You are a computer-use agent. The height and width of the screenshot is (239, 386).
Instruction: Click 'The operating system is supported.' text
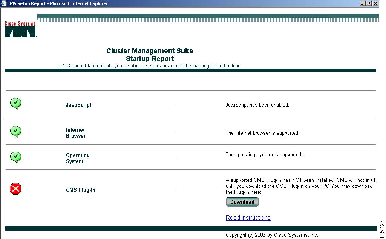[x=264, y=154]
